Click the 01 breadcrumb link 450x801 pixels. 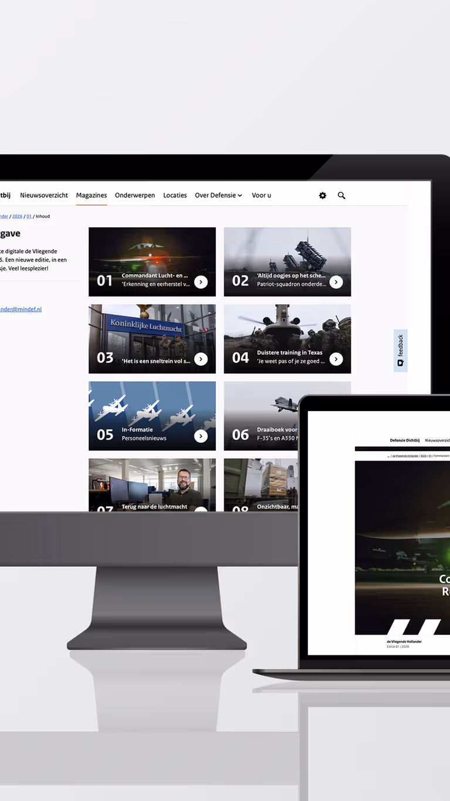[29, 217]
